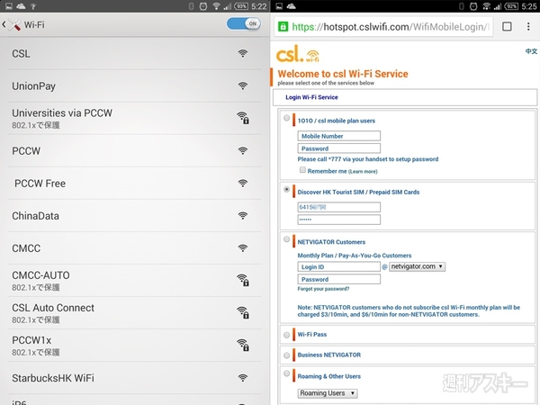
Task: Tap the alarm clock icon in left status bar
Action: [x=203, y=6]
